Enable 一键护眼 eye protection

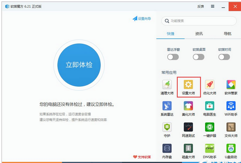210,130
